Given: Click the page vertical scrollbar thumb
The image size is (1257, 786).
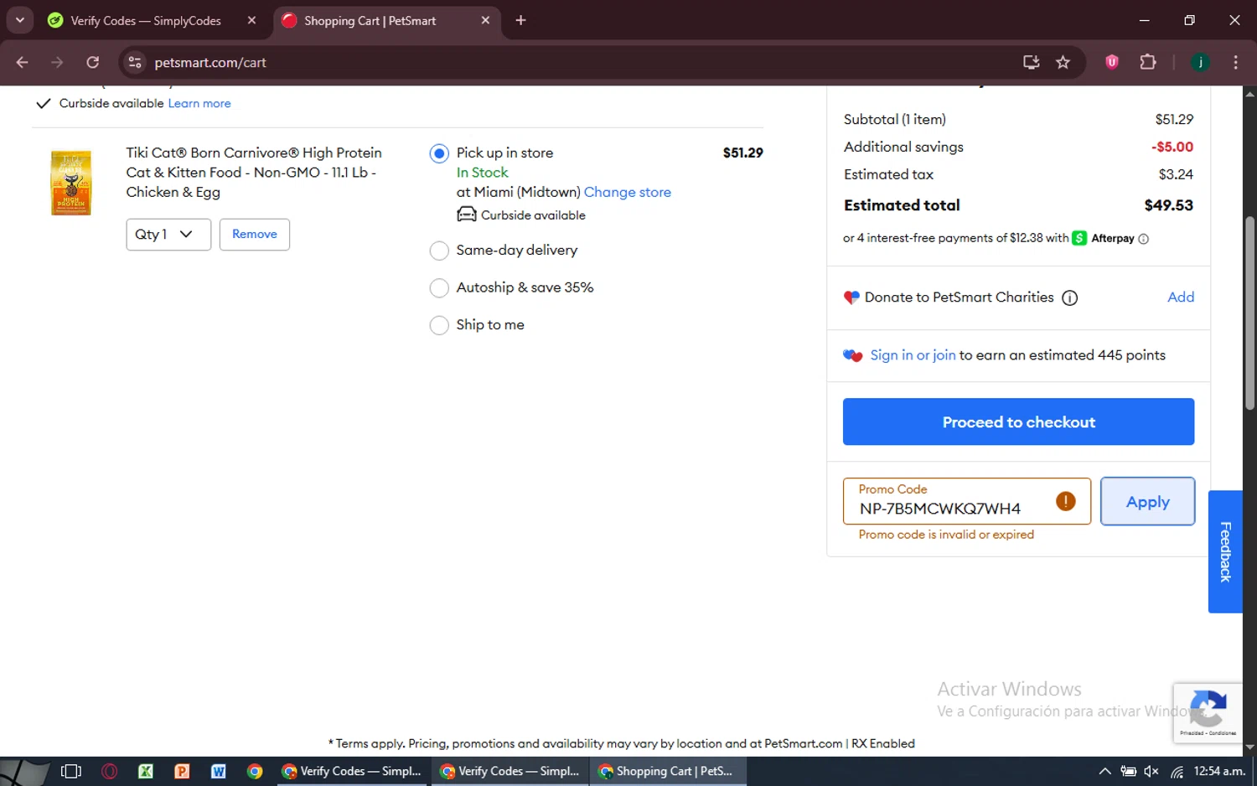Looking at the screenshot, I should click(x=1249, y=314).
